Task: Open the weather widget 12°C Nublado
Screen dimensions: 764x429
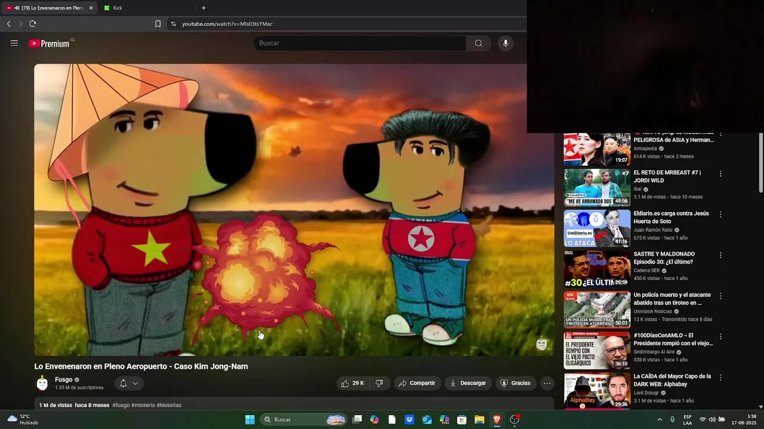Action: pyautogui.click(x=24, y=419)
